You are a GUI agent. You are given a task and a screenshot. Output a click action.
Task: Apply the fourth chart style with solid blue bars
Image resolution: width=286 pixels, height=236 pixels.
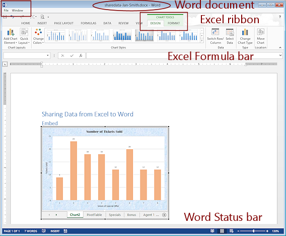click(x=122, y=35)
